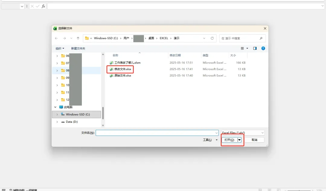Open the 打开 button dropdown arrow

click(239, 140)
